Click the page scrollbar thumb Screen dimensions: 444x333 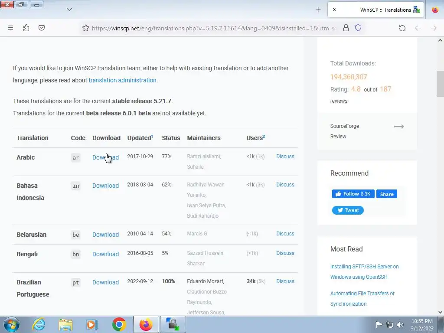[440, 84]
